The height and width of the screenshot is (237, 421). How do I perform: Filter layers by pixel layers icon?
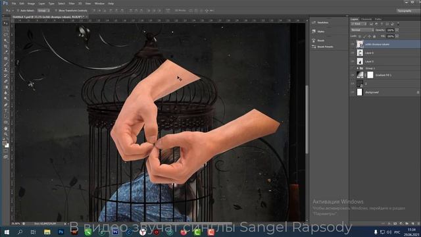tap(371, 24)
